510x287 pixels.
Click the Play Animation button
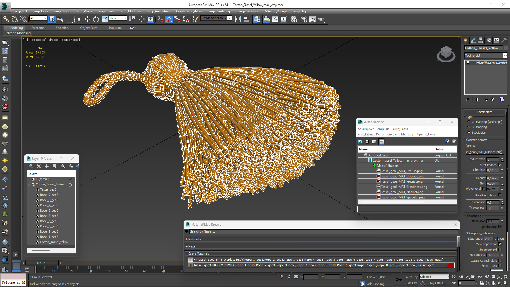point(467,277)
